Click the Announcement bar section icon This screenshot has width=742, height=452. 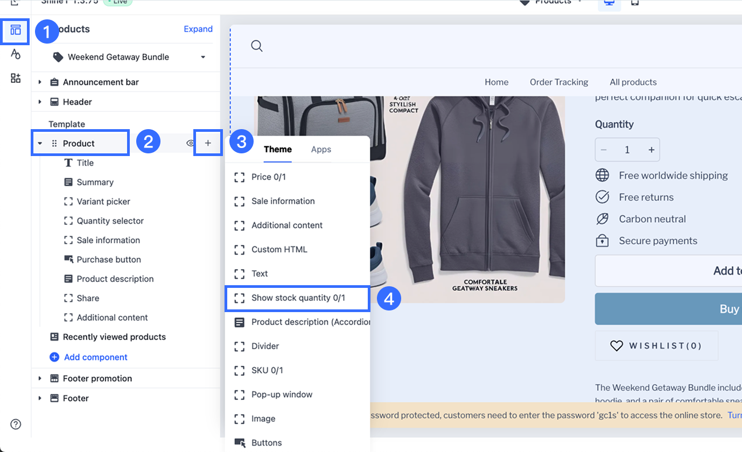tap(54, 82)
